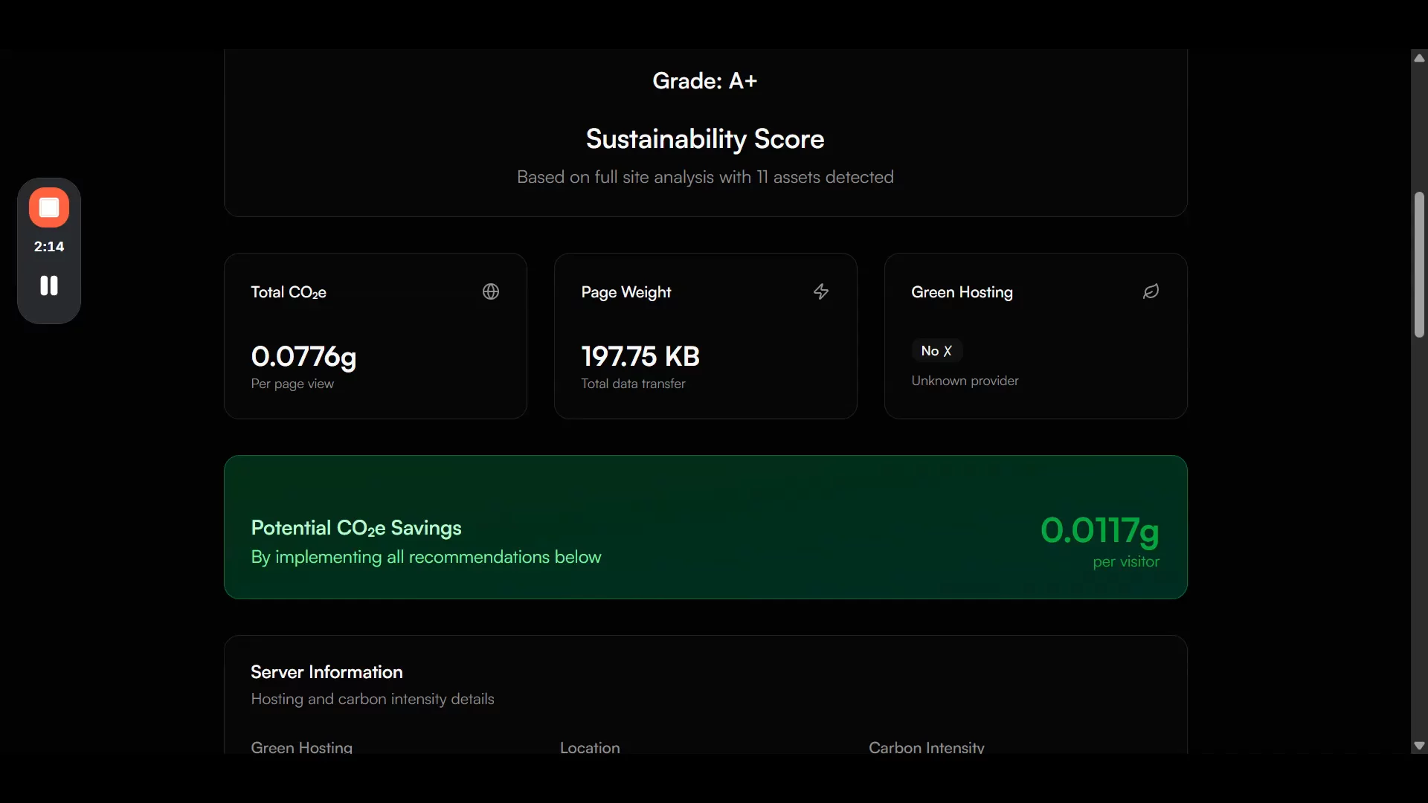Click the globe icon on Total CO2e card
Image resolution: width=1428 pixels, height=803 pixels.
491,291
